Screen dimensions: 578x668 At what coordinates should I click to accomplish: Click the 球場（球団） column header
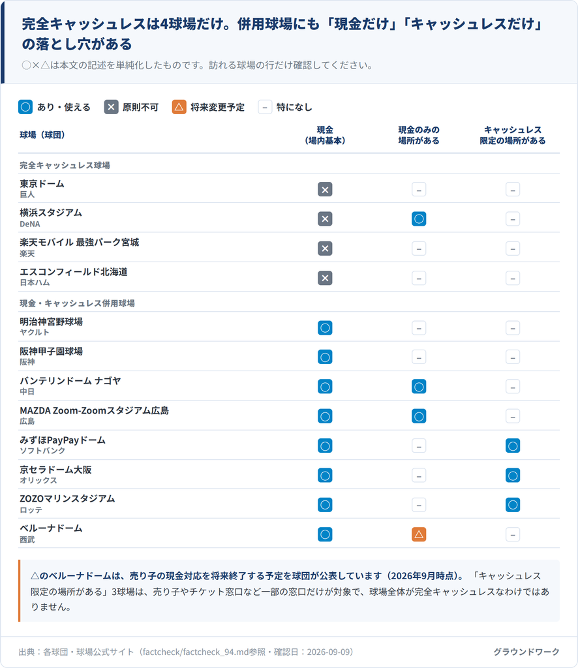pyautogui.click(x=42, y=135)
